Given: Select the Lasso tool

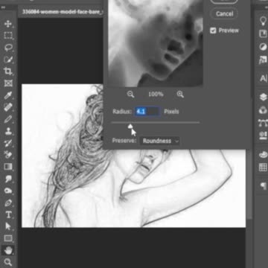Looking at the screenshot, I should 8,48.
